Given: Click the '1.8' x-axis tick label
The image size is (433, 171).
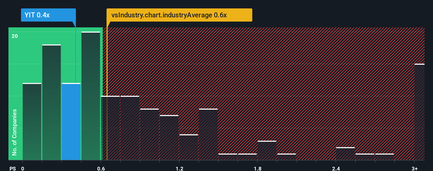Looking at the screenshot, I should tap(258, 169).
